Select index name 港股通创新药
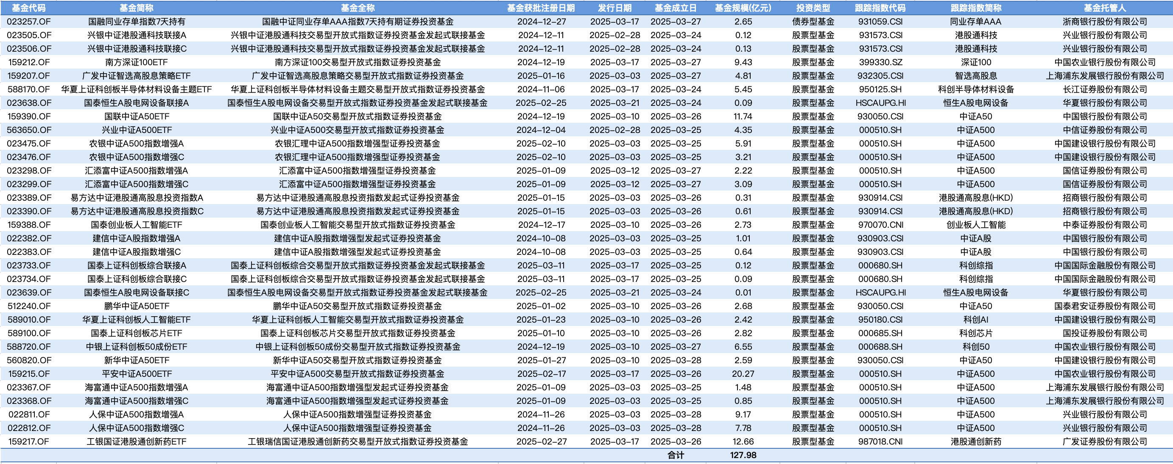This screenshot has height=464, width=1173. pos(975,442)
